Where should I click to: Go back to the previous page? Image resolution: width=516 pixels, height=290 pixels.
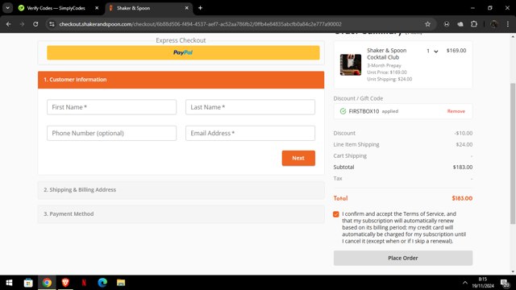(x=9, y=24)
